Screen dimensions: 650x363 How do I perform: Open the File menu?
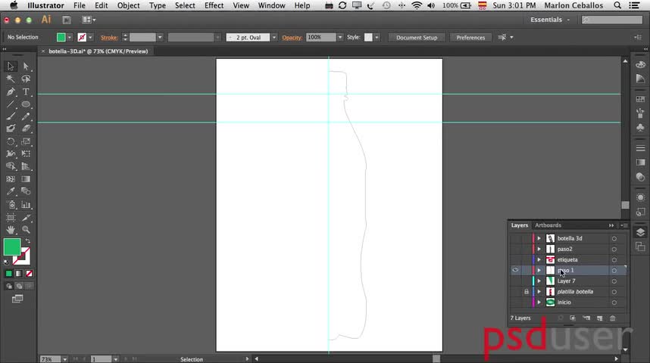[x=80, y=5]
